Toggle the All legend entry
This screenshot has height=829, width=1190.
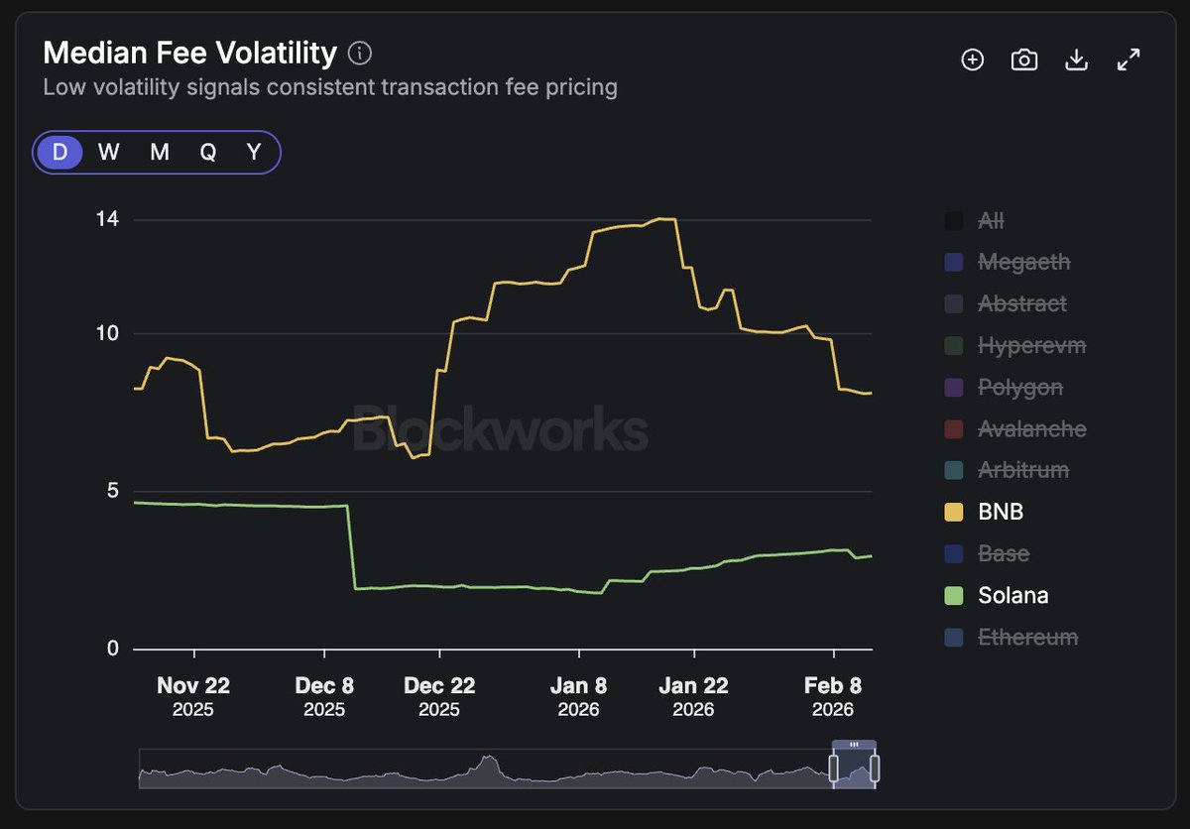(x=975, y=221)
